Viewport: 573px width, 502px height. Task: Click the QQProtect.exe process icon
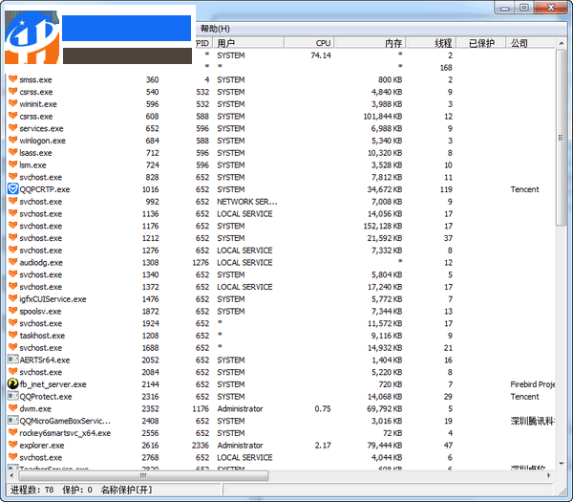(12, 396)
